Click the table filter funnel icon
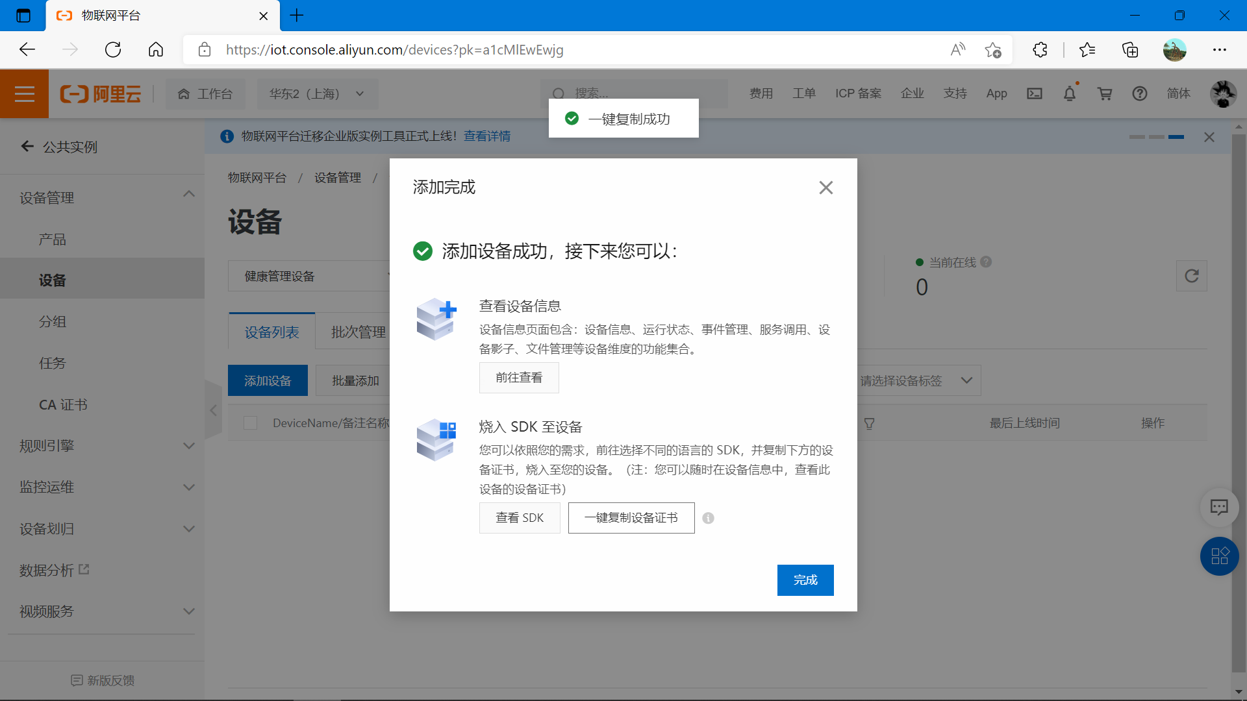This screenshot has width=1247, height=701. tap(869, 423)
